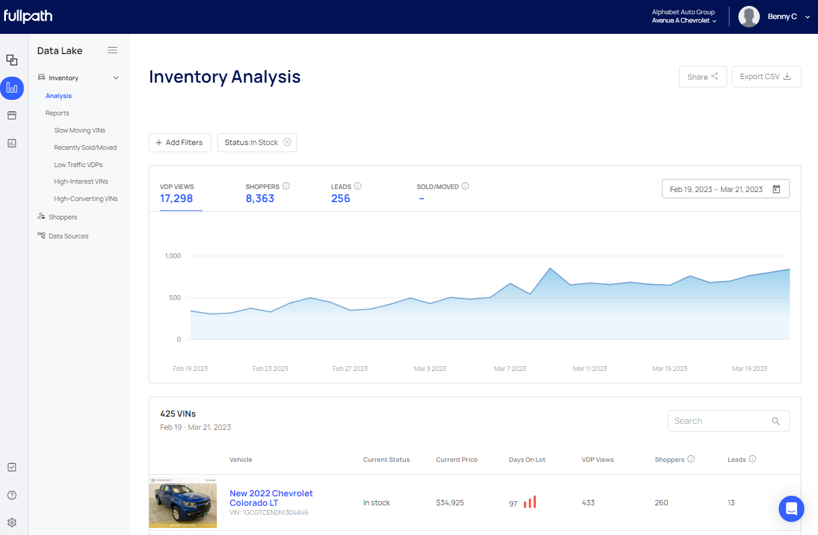Click the calendar icon in date range field
Image resolution: width=818 pixels, height=535 pixels.
(776, 189)
